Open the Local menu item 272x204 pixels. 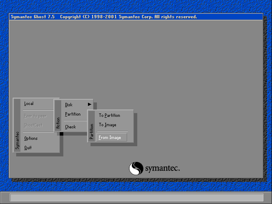29,104
